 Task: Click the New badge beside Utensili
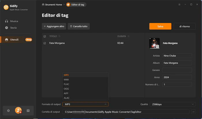click(29, 40)
